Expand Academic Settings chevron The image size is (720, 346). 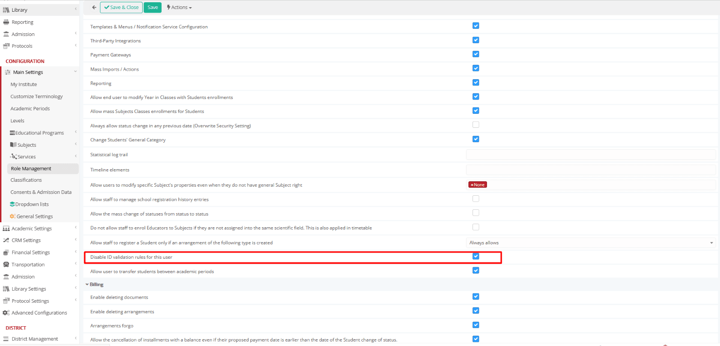76,227
